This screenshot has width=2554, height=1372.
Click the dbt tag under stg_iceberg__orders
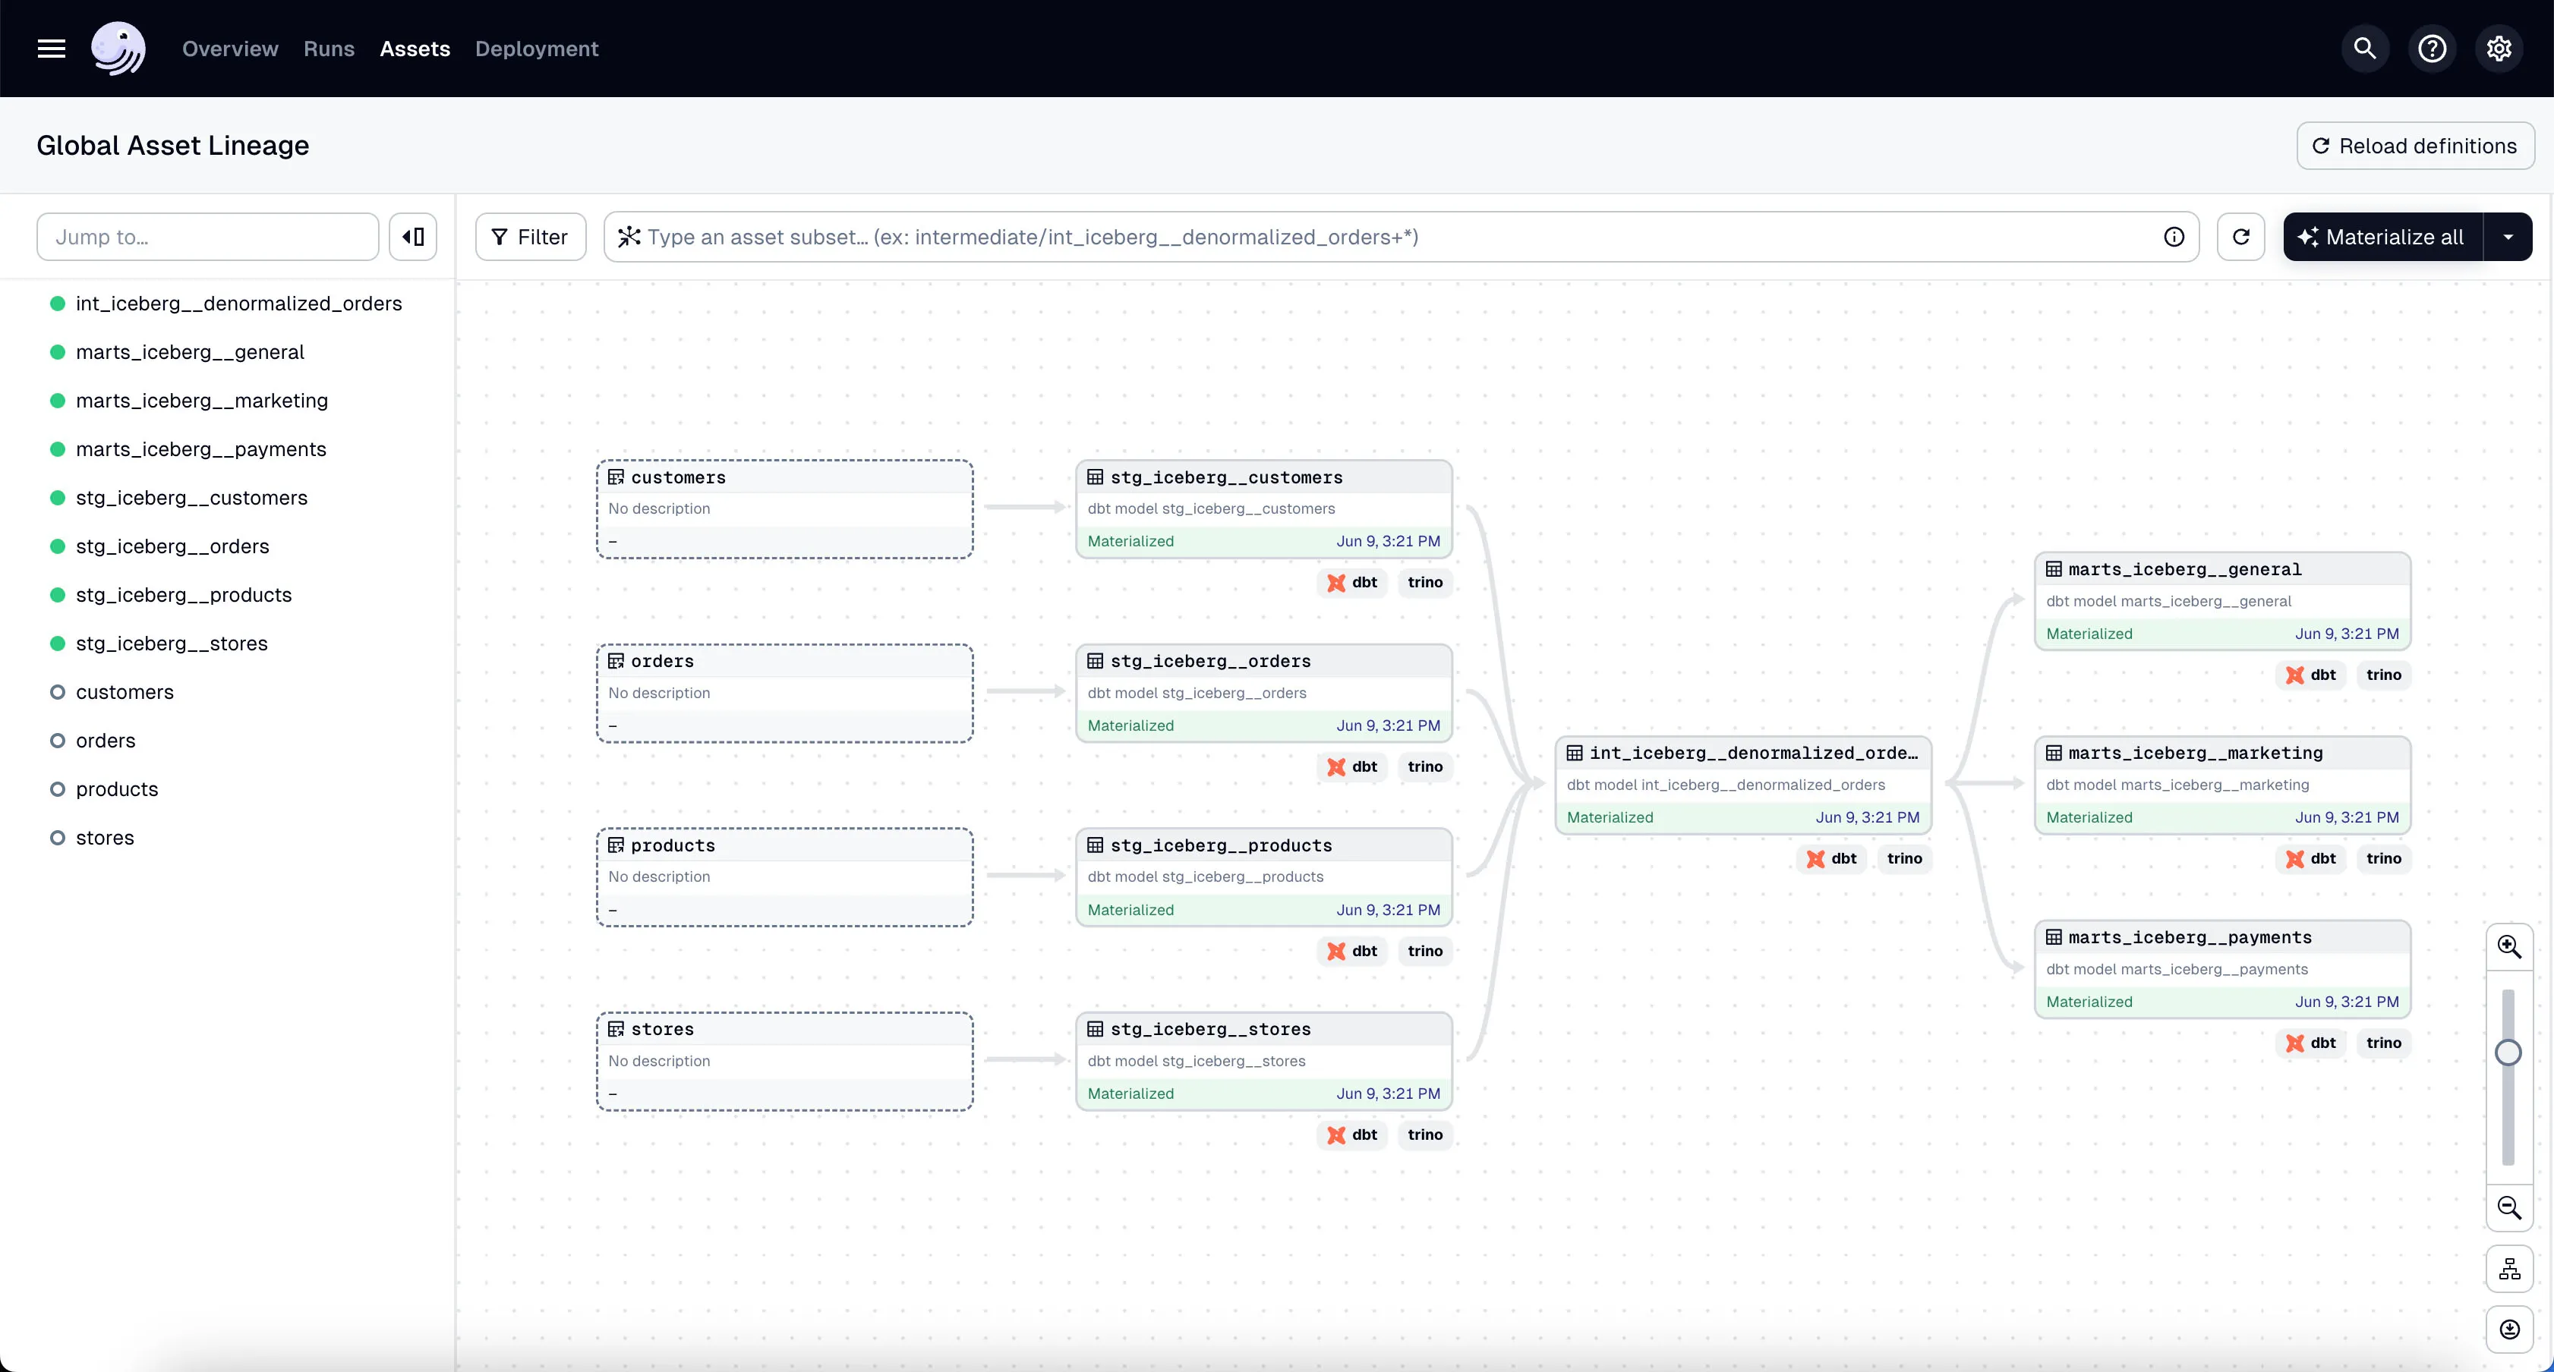(1352, 767)
